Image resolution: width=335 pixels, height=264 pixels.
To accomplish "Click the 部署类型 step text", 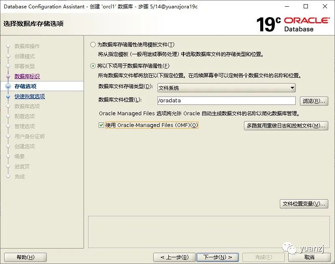I will [24, 66].
